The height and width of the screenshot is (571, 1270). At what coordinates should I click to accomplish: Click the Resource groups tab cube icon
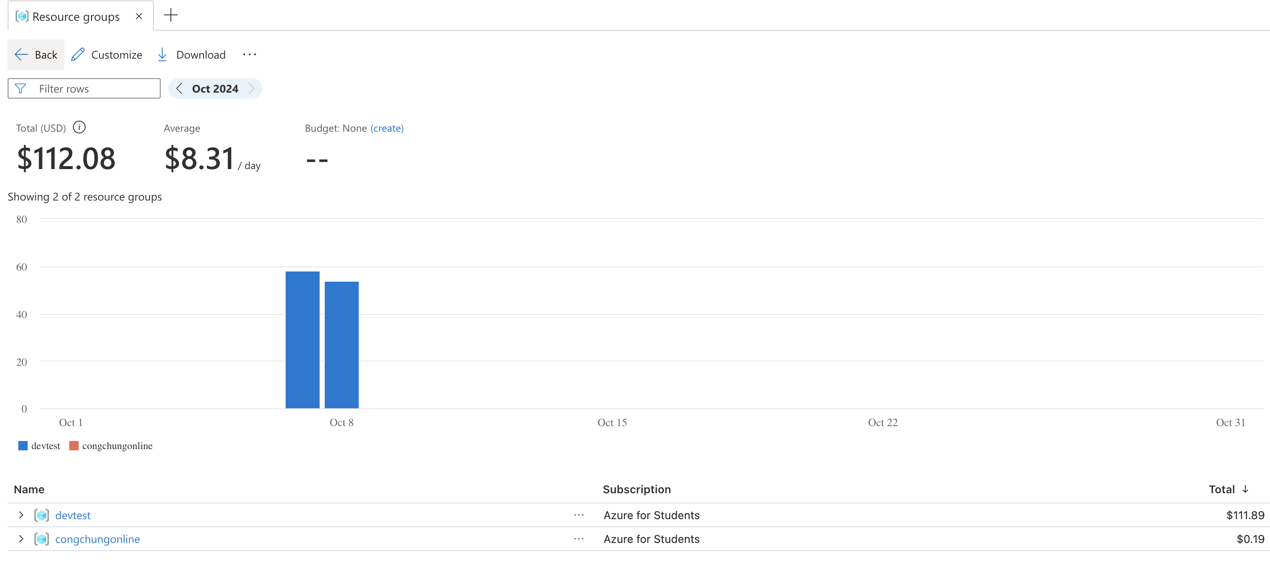coord(22,16)
